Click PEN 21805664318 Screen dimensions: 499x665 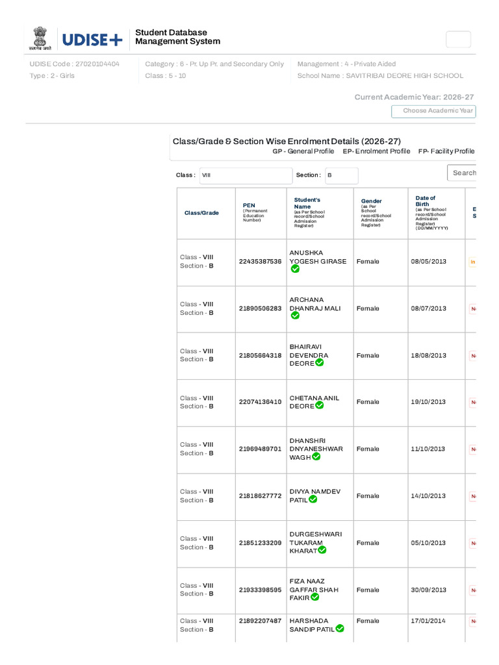point(260,356)
